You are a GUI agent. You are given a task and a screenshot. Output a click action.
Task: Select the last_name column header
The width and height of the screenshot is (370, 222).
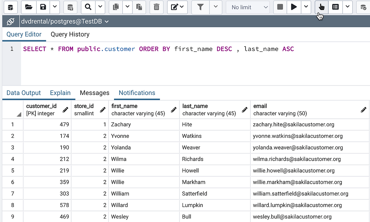point(215,110)
